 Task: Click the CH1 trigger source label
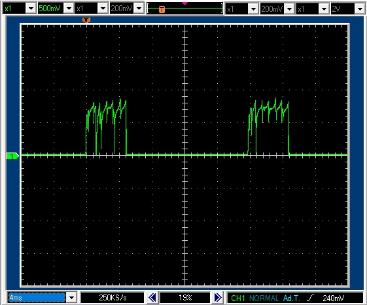coord(238,298)
